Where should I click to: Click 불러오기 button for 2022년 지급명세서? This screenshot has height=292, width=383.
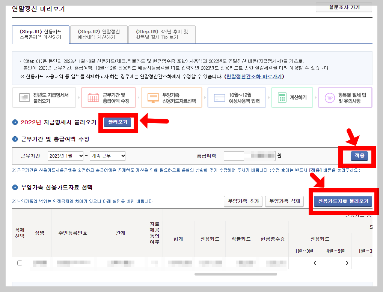pyautogui.click(x=118, y=122)
